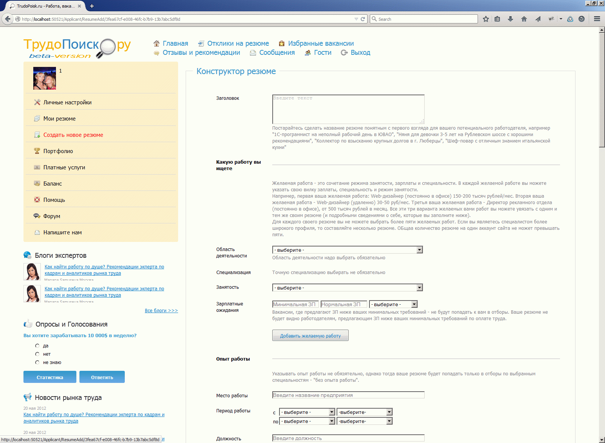
Task: Open the downloads arrow icon
Action: click(510, 19)
